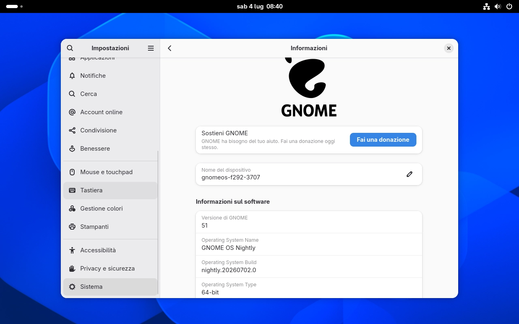Open the power icon in top bar

pyautogui.click(x=509, y=6)
